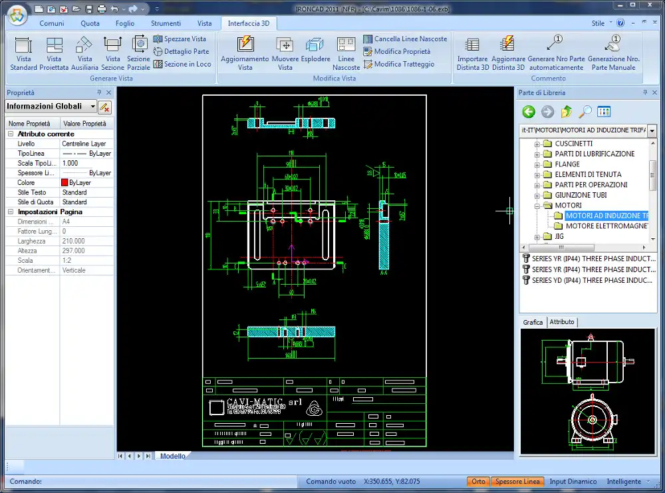Open the Strumenti ribbon tab
The width and height of the screenshot is (665, 493).
coord(166,23)
